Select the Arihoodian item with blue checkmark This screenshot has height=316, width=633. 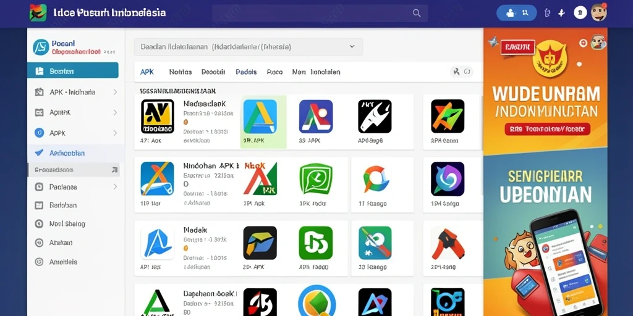click(76, 153)
